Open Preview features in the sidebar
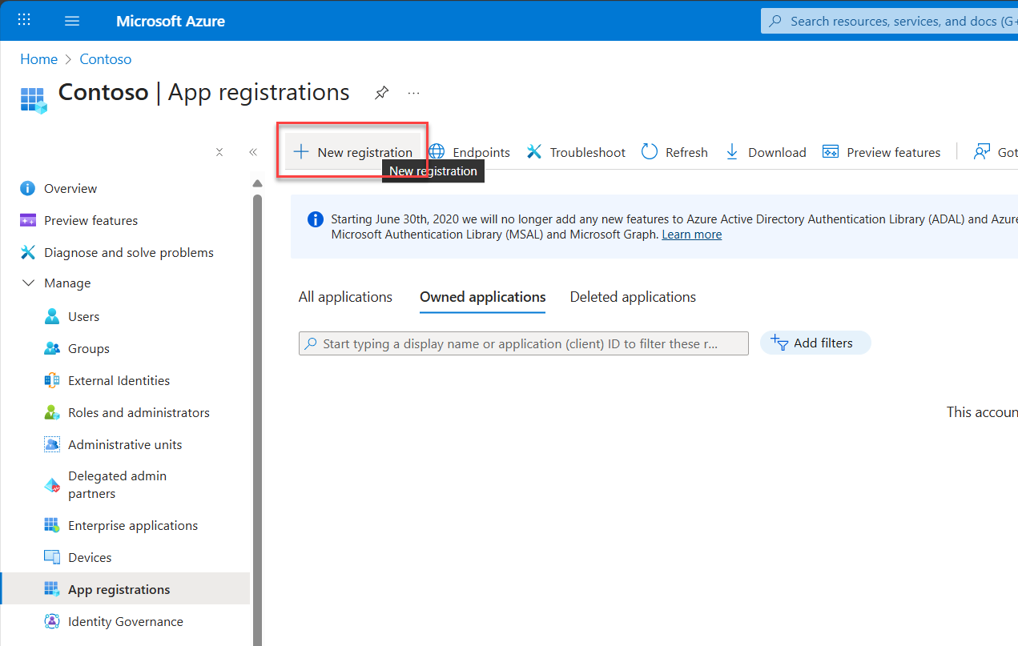This screenshot has height=646, width=1018. point(125,221)
